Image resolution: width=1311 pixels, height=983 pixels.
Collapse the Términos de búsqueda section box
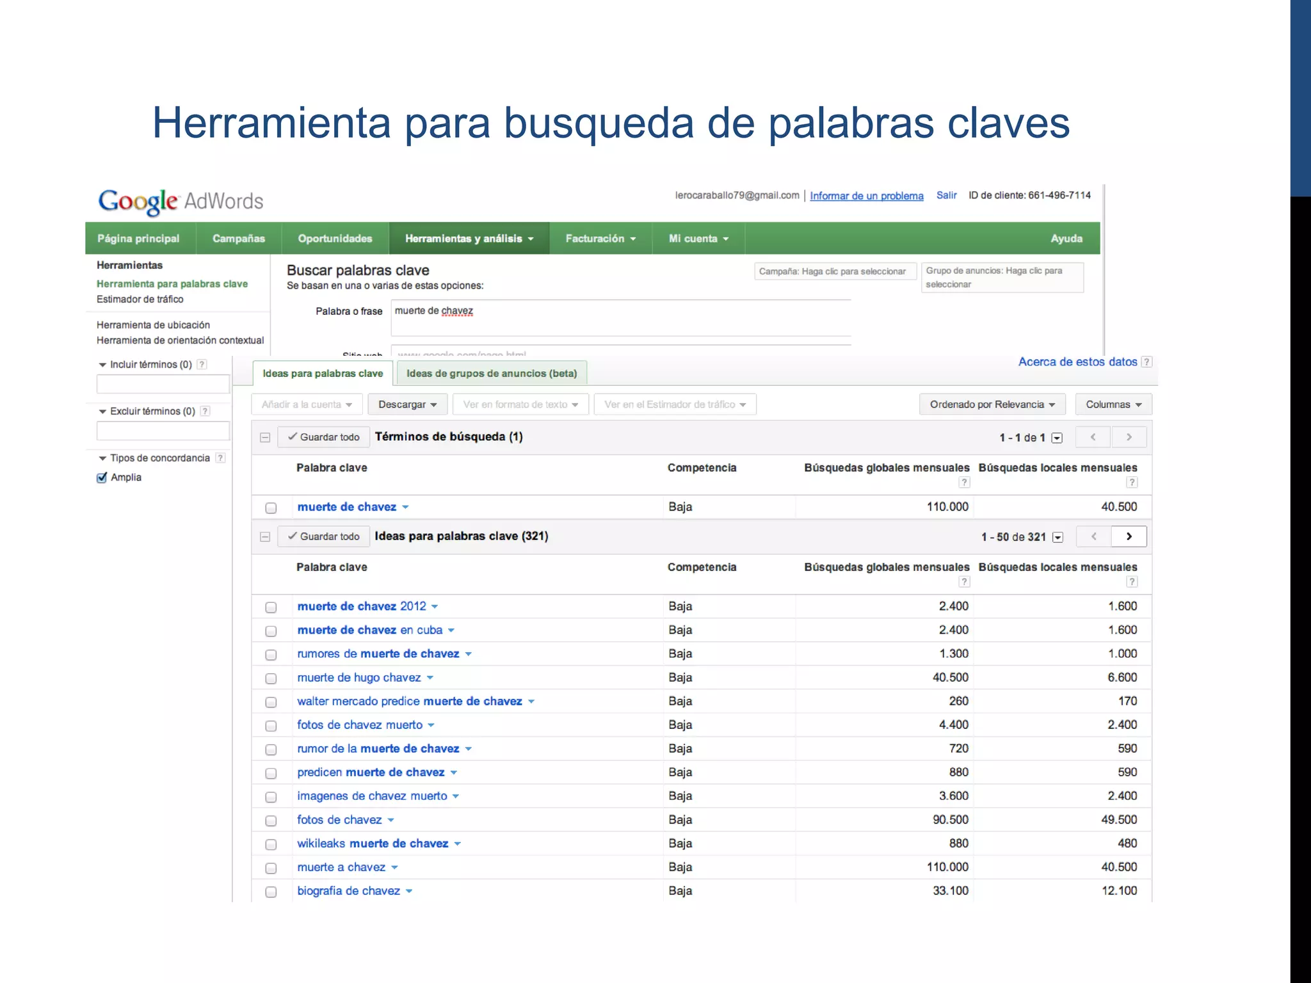(x=265, y=437)
